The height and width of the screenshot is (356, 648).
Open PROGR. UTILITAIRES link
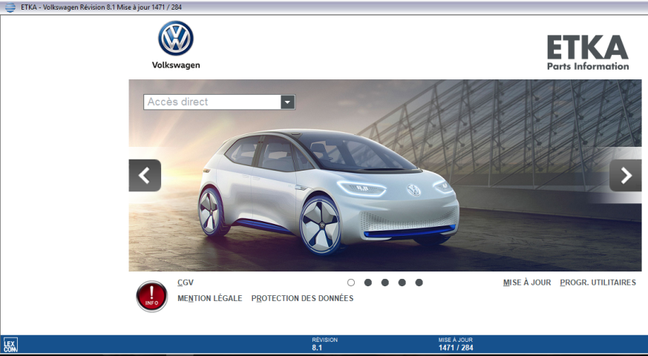[598, 283]
